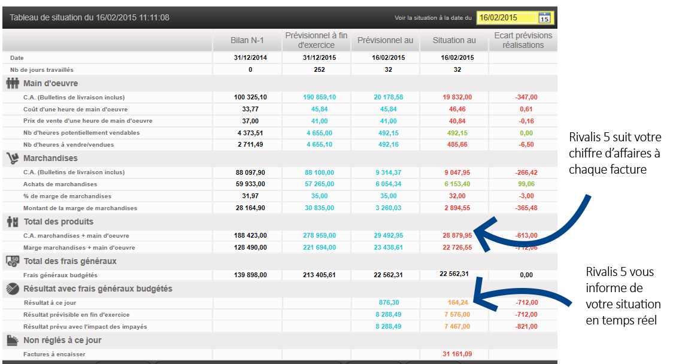Expand the Main d'oeuvre section
The width and height of the screenshot is (679, 364).
51,84
